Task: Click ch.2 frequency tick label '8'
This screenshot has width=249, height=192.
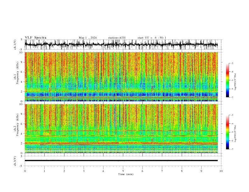Action: [x=22, y=114]
